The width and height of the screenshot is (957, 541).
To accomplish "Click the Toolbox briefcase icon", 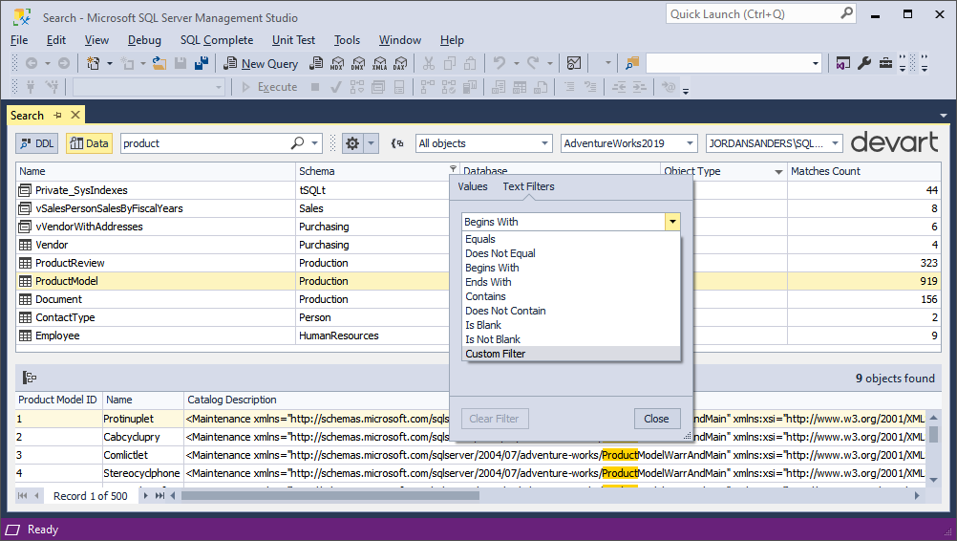I will click(x=885, y=63).
